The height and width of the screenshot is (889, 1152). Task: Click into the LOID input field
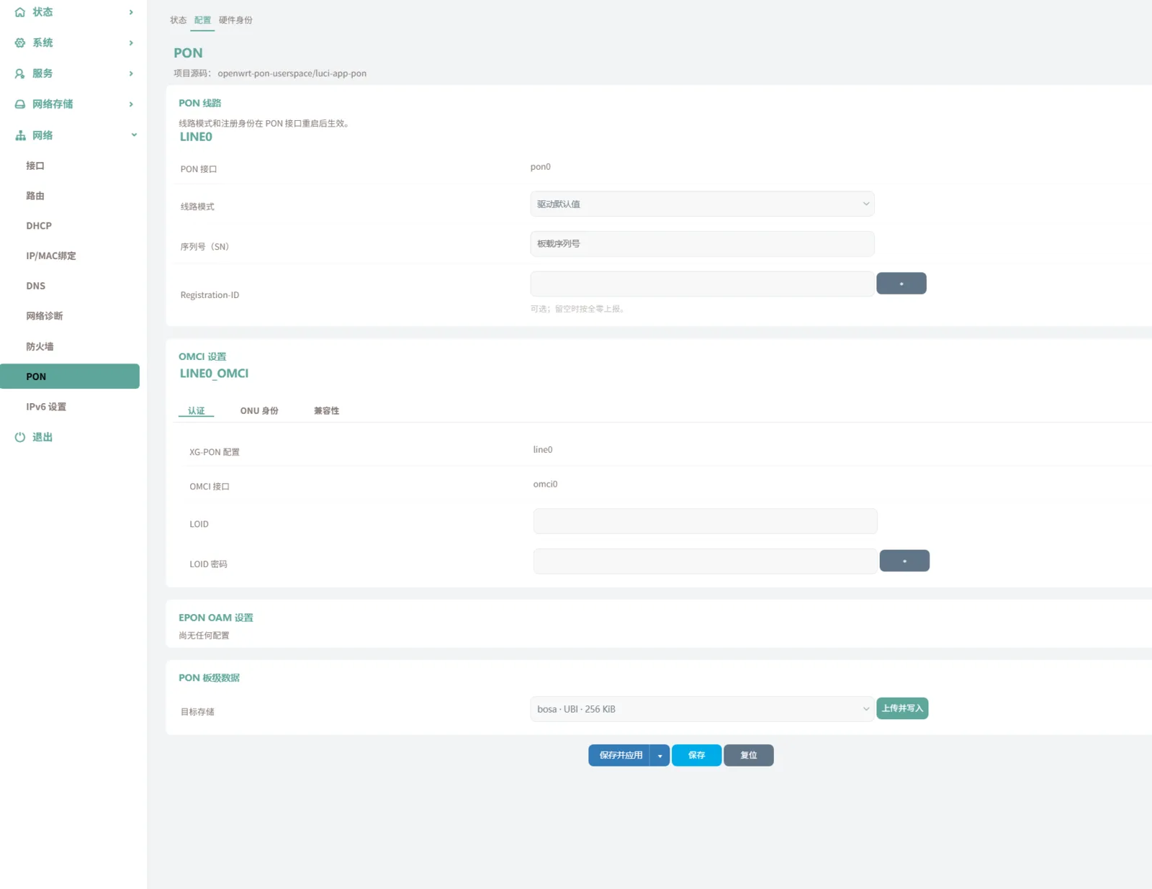coord(705,521)
